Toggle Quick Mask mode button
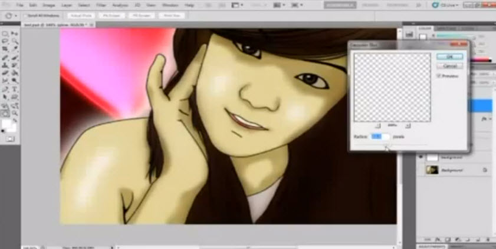 [x=10, y=139]
